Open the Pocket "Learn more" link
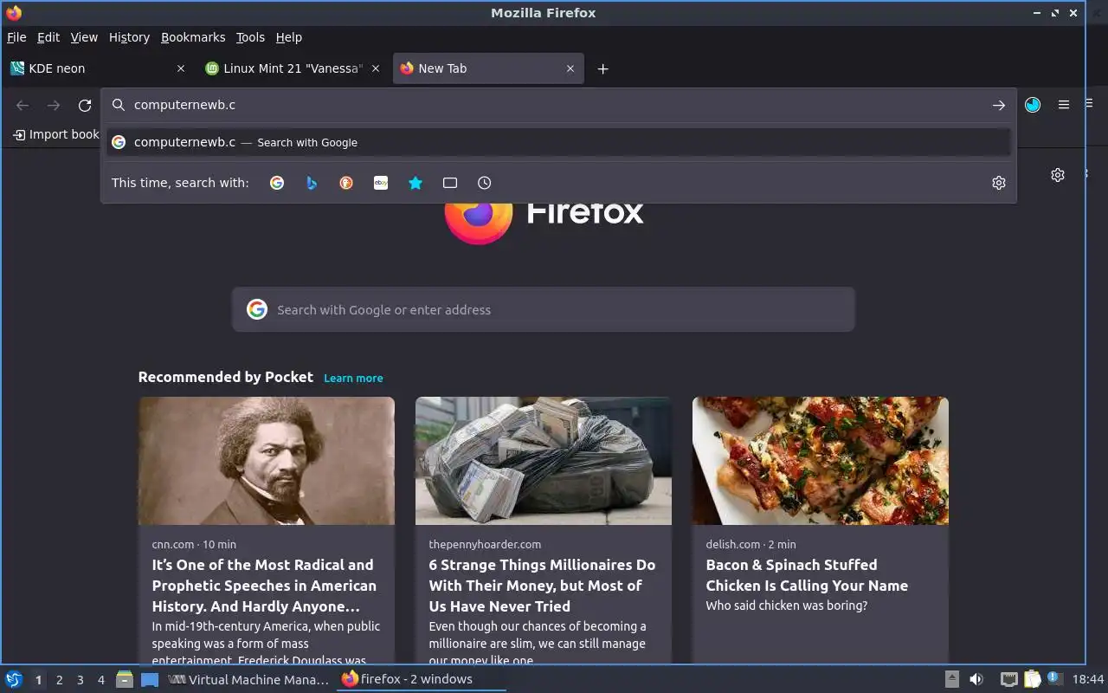Screen dimensions: 1108x693 coord(353,378)
